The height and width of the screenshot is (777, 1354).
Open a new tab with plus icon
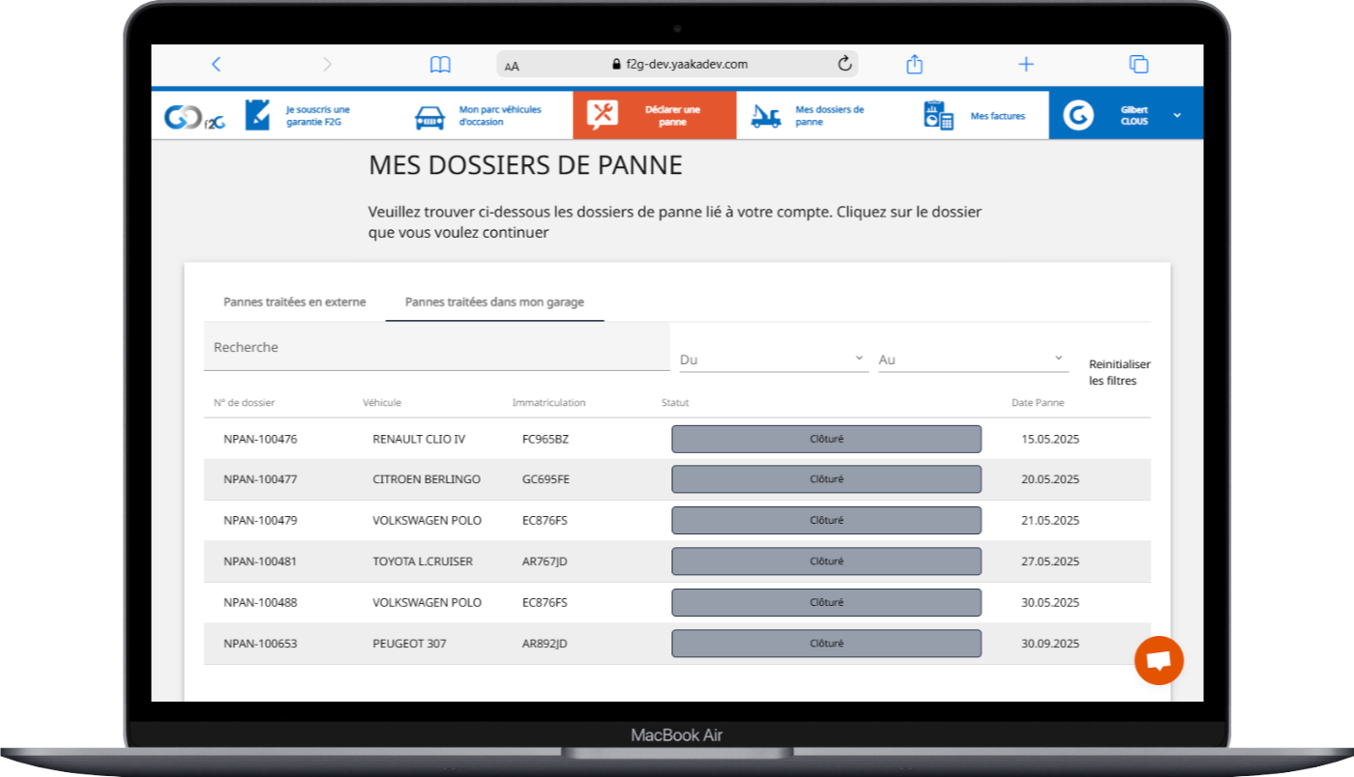(x=1026, y=65)
